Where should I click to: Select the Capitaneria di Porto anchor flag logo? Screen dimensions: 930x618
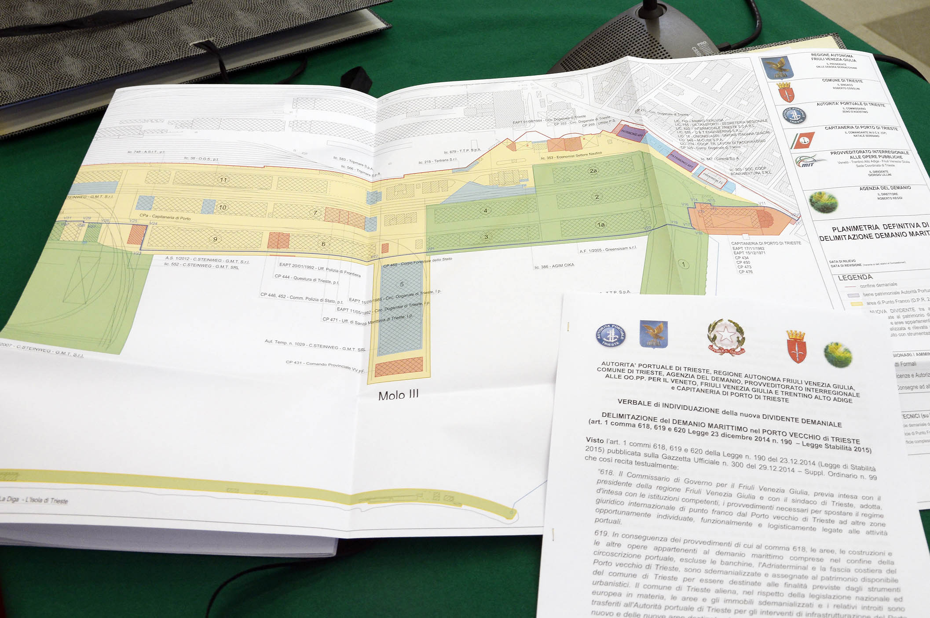(x=803, y=141)
